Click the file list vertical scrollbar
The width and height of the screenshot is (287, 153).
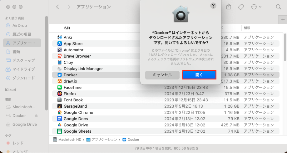285,47
